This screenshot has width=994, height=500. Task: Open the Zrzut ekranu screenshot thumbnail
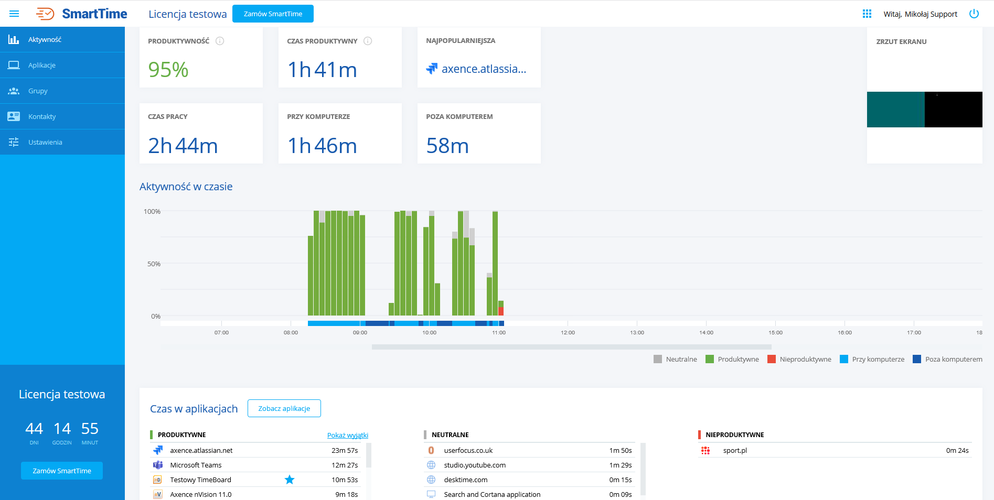924,110
